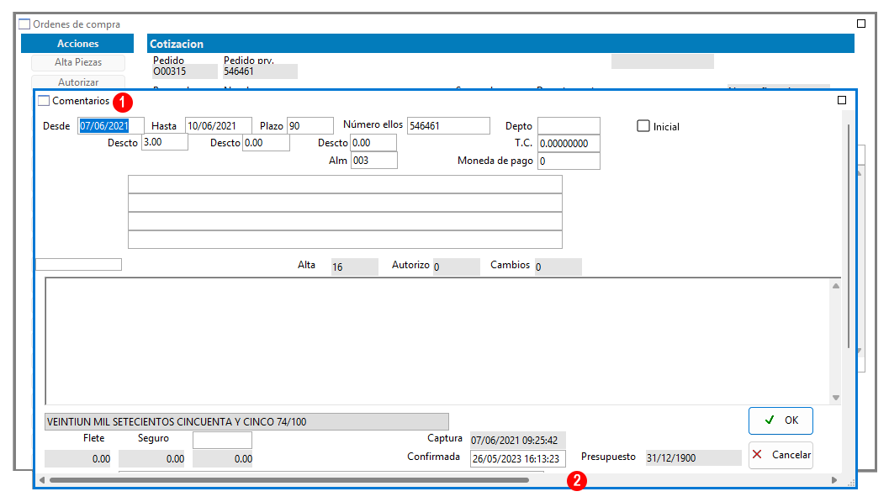Click the empty field beside Seguro label
The width and height of the screenshot is (889, 502).
point(222,440)
